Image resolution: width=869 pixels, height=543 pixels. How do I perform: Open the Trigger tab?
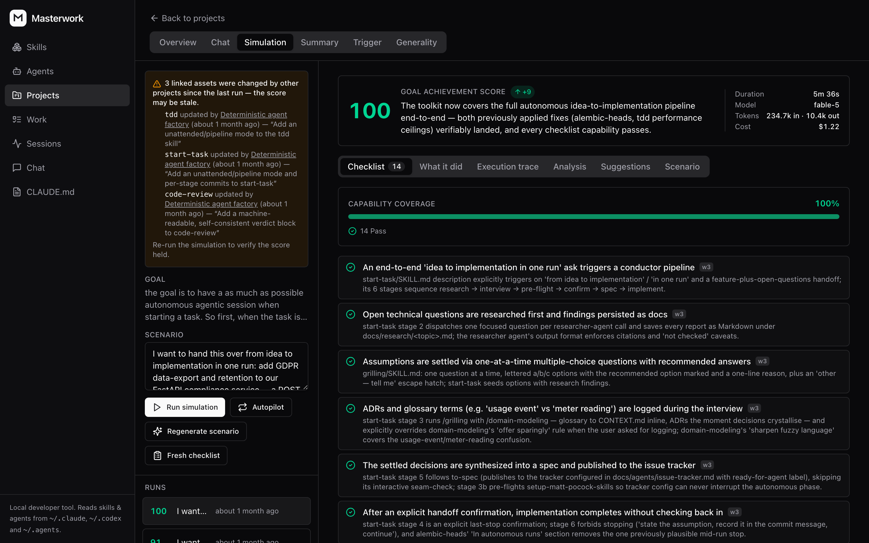367,42
